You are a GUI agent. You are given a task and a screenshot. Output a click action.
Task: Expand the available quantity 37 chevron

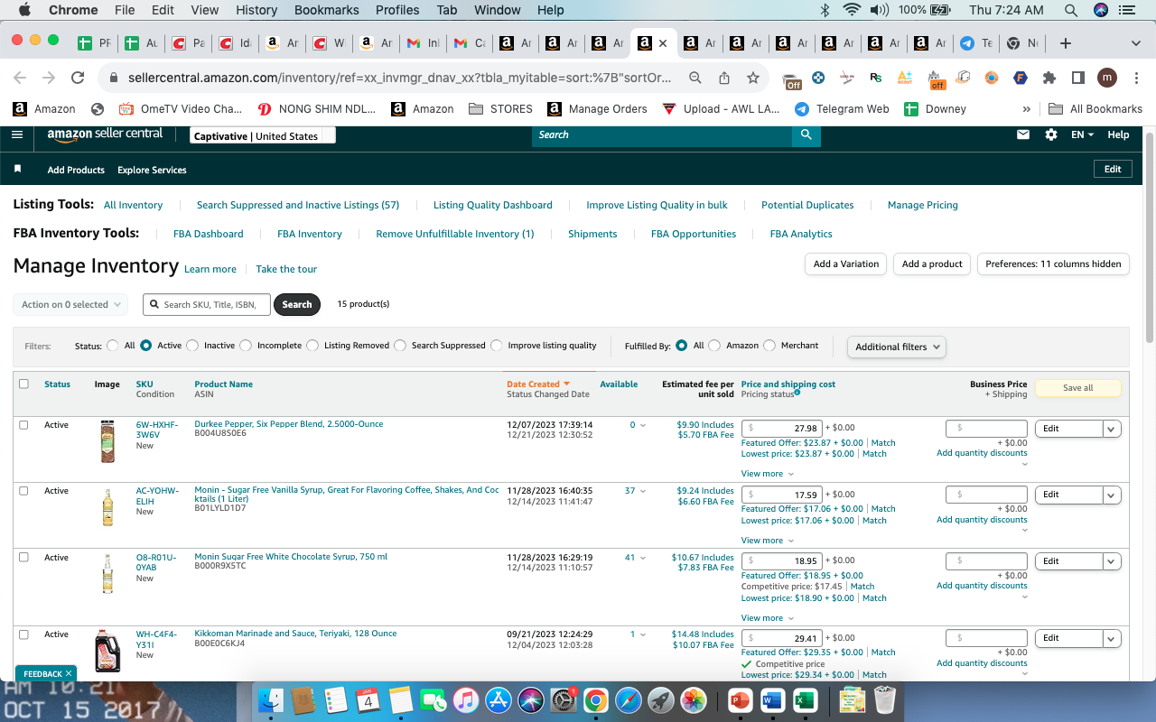point(643,492)
